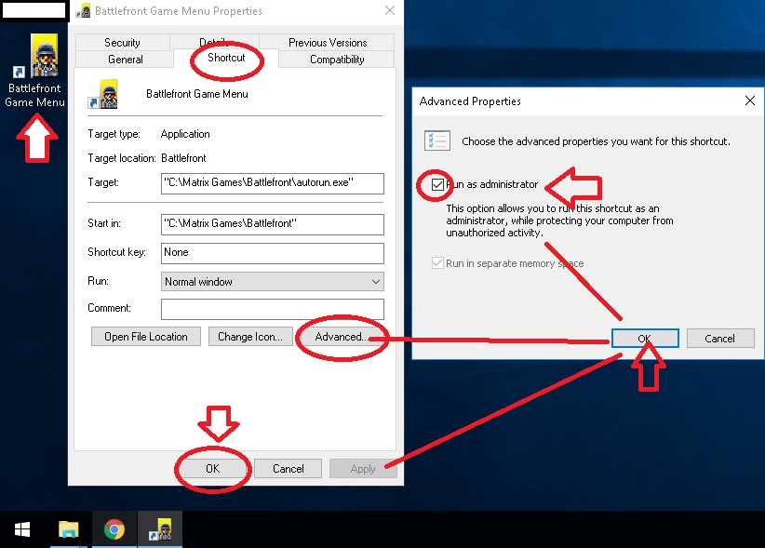Open File Explorer from the taskbar
Viewport: 765px width, 548px height.
68,529
